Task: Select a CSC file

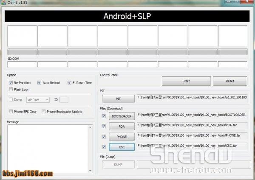Action: coord(122,147)
